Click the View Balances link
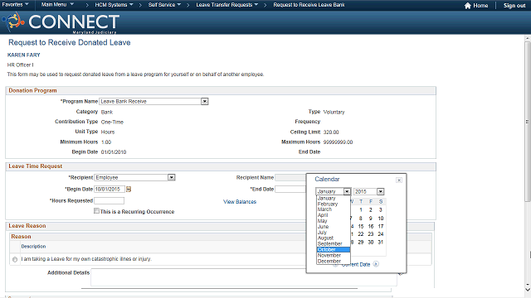Screen dimensions: 531x298 (240, 202)
